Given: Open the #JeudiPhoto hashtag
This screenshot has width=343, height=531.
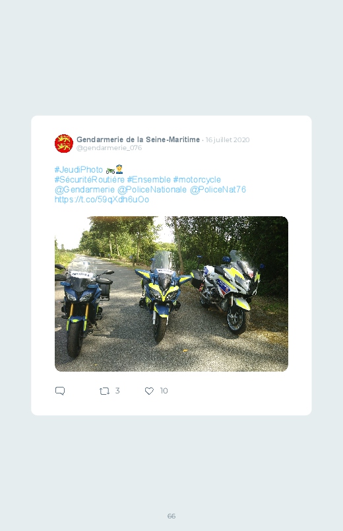Looking at the screenshot, I should tap(78, 170).
